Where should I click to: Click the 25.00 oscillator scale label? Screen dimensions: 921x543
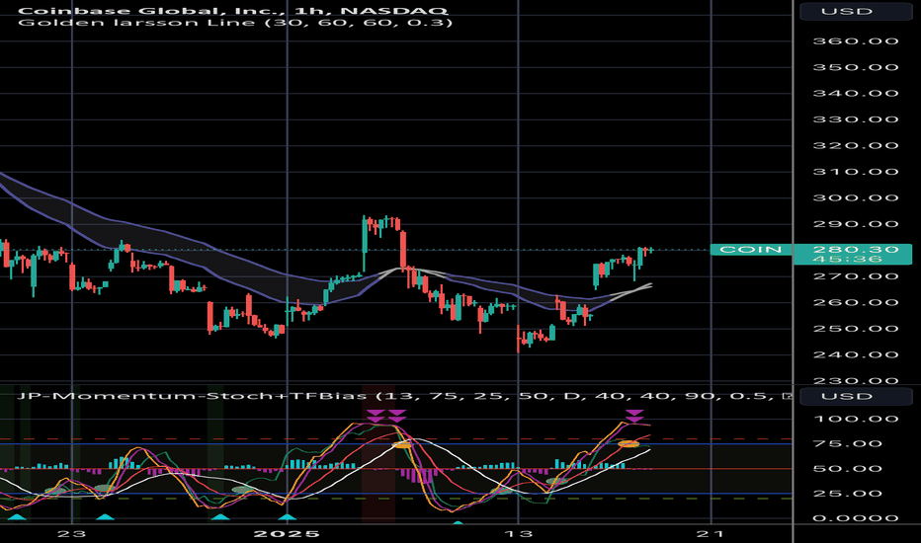click(x=855, y=494)
